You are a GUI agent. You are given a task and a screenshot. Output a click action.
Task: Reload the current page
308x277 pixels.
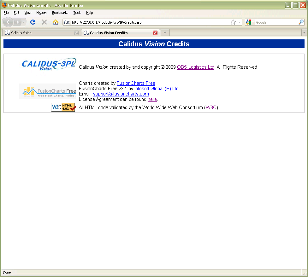(33, 22)
